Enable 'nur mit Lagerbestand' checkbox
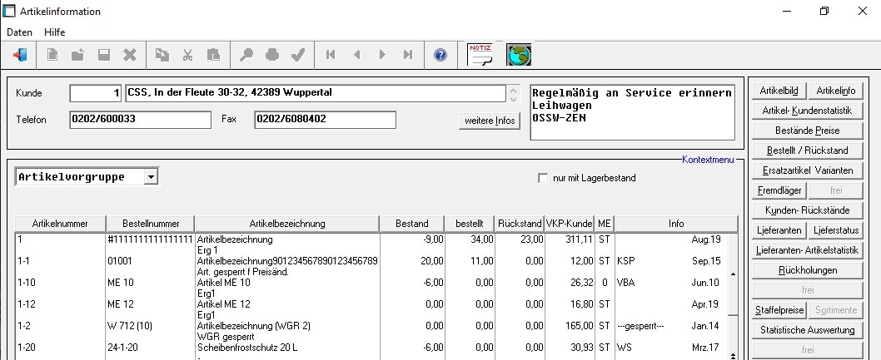 click(x=543, y=178)
